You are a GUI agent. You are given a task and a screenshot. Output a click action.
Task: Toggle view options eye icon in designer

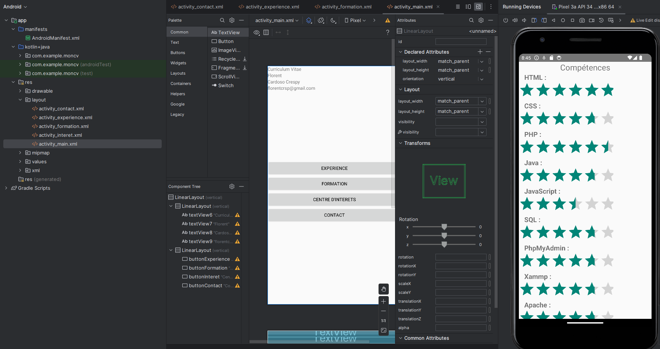point(257,32)
